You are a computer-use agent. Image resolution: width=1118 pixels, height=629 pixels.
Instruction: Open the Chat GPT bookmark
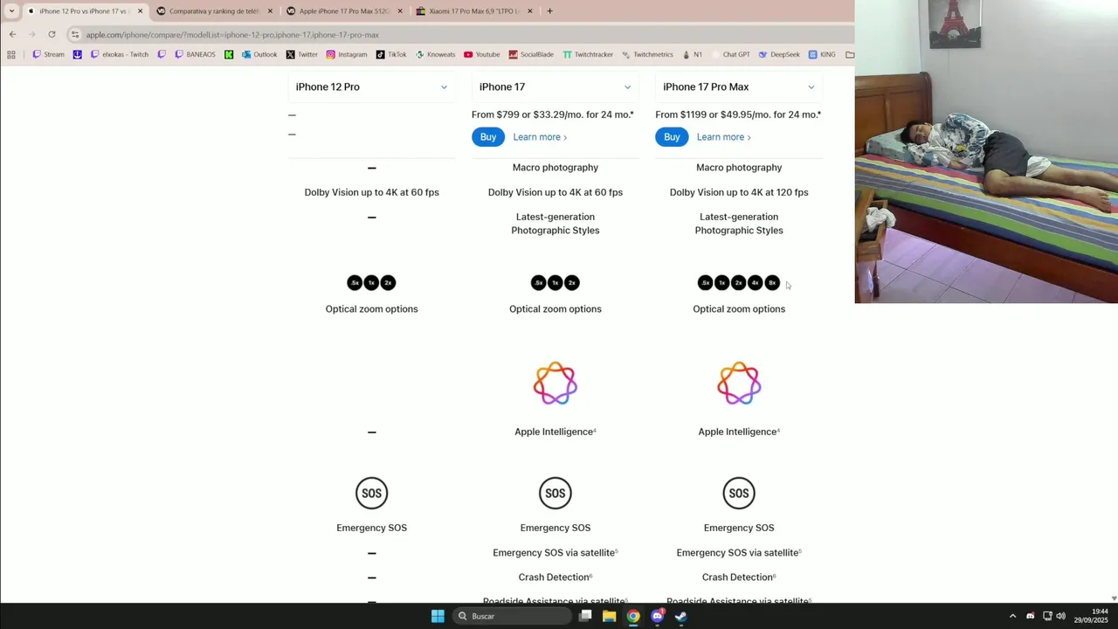pos(730,54)
